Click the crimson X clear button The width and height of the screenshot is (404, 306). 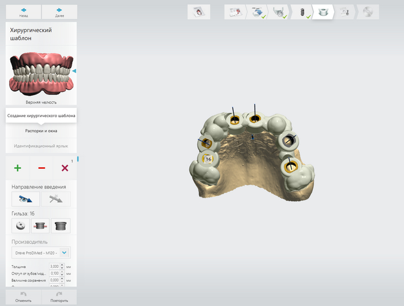coord(65,168)
